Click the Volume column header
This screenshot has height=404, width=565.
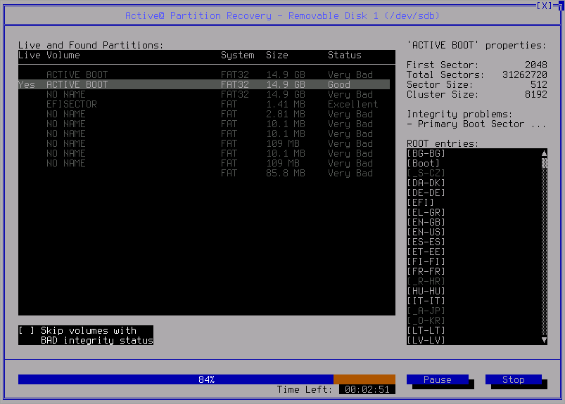pyautogui.click(x=63, y=55)
